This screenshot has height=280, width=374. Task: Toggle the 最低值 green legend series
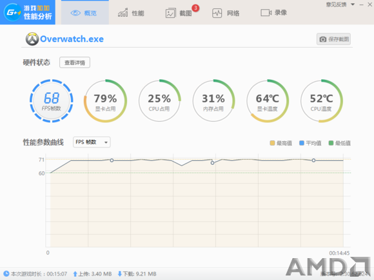(339, 143)
